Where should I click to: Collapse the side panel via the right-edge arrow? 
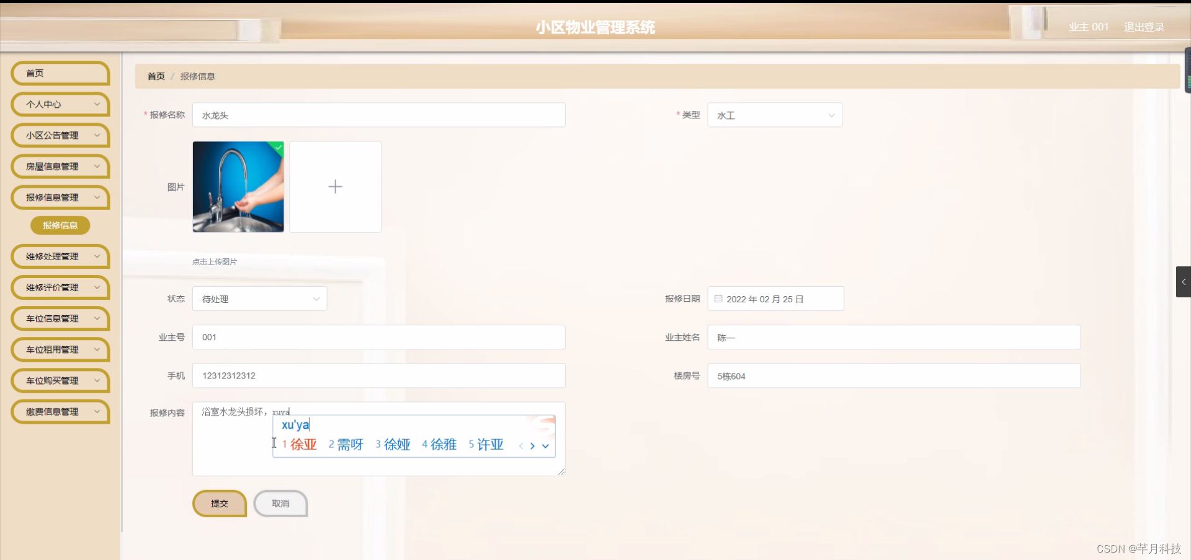(x=1184, y=282)
